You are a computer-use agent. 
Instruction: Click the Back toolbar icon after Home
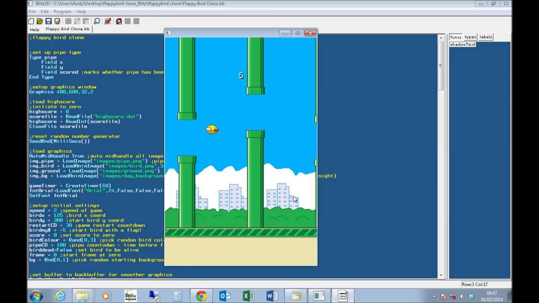pyautogui.click(x=128, y=21)
